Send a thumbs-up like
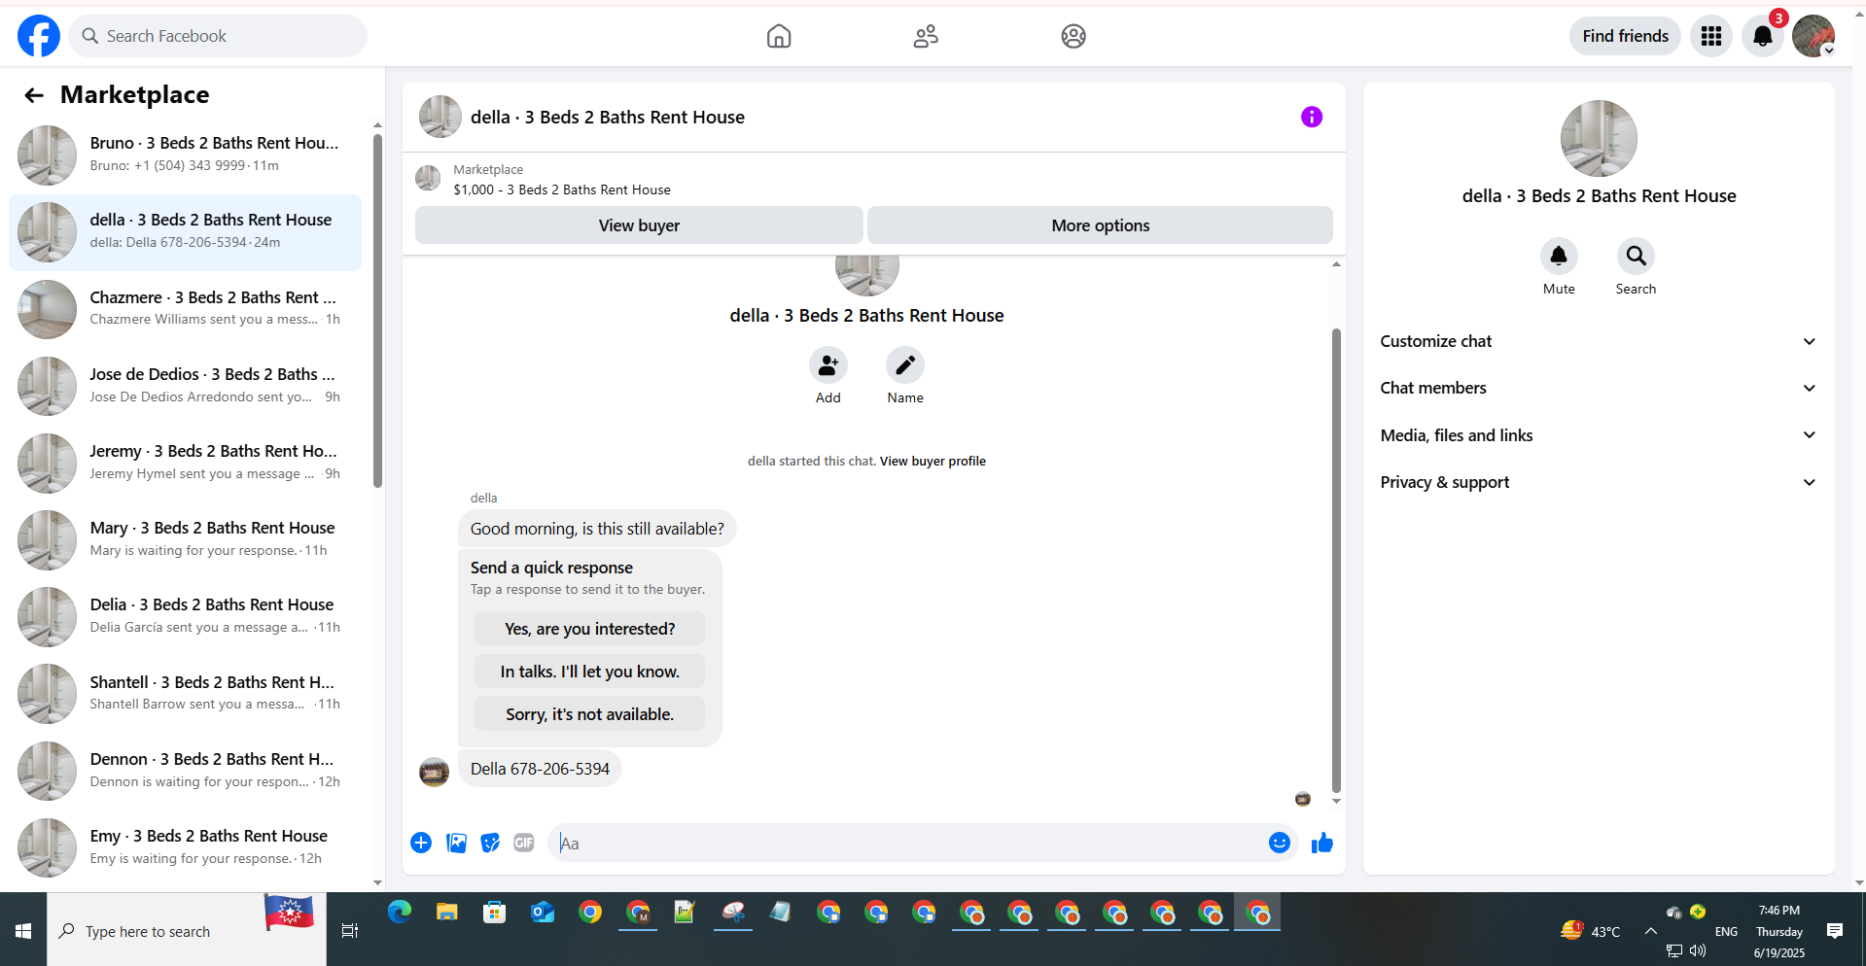The height and width of the screenshot is (966, 1866). (x=1322, y=843)
